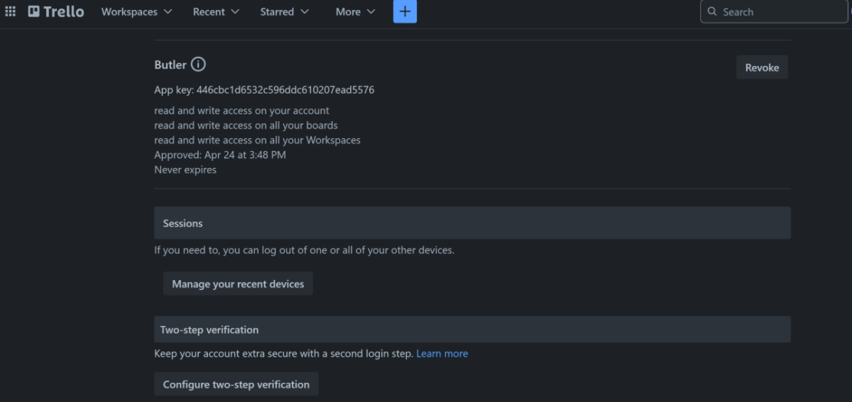Viewport: 852px width, 402px height.
Task: Open the Recent dropdown menu
Action: 216,12
